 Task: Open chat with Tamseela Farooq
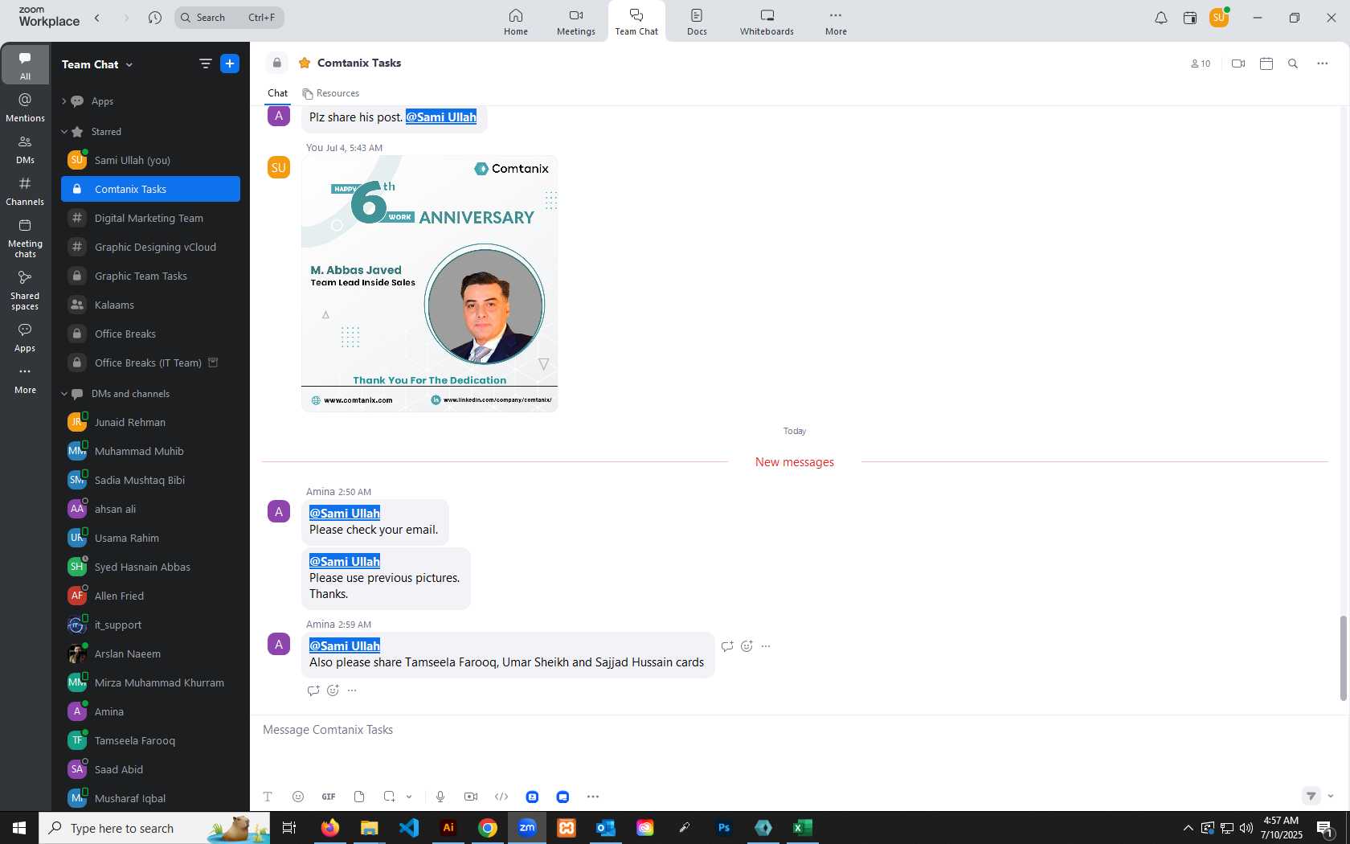pos(150,740)
